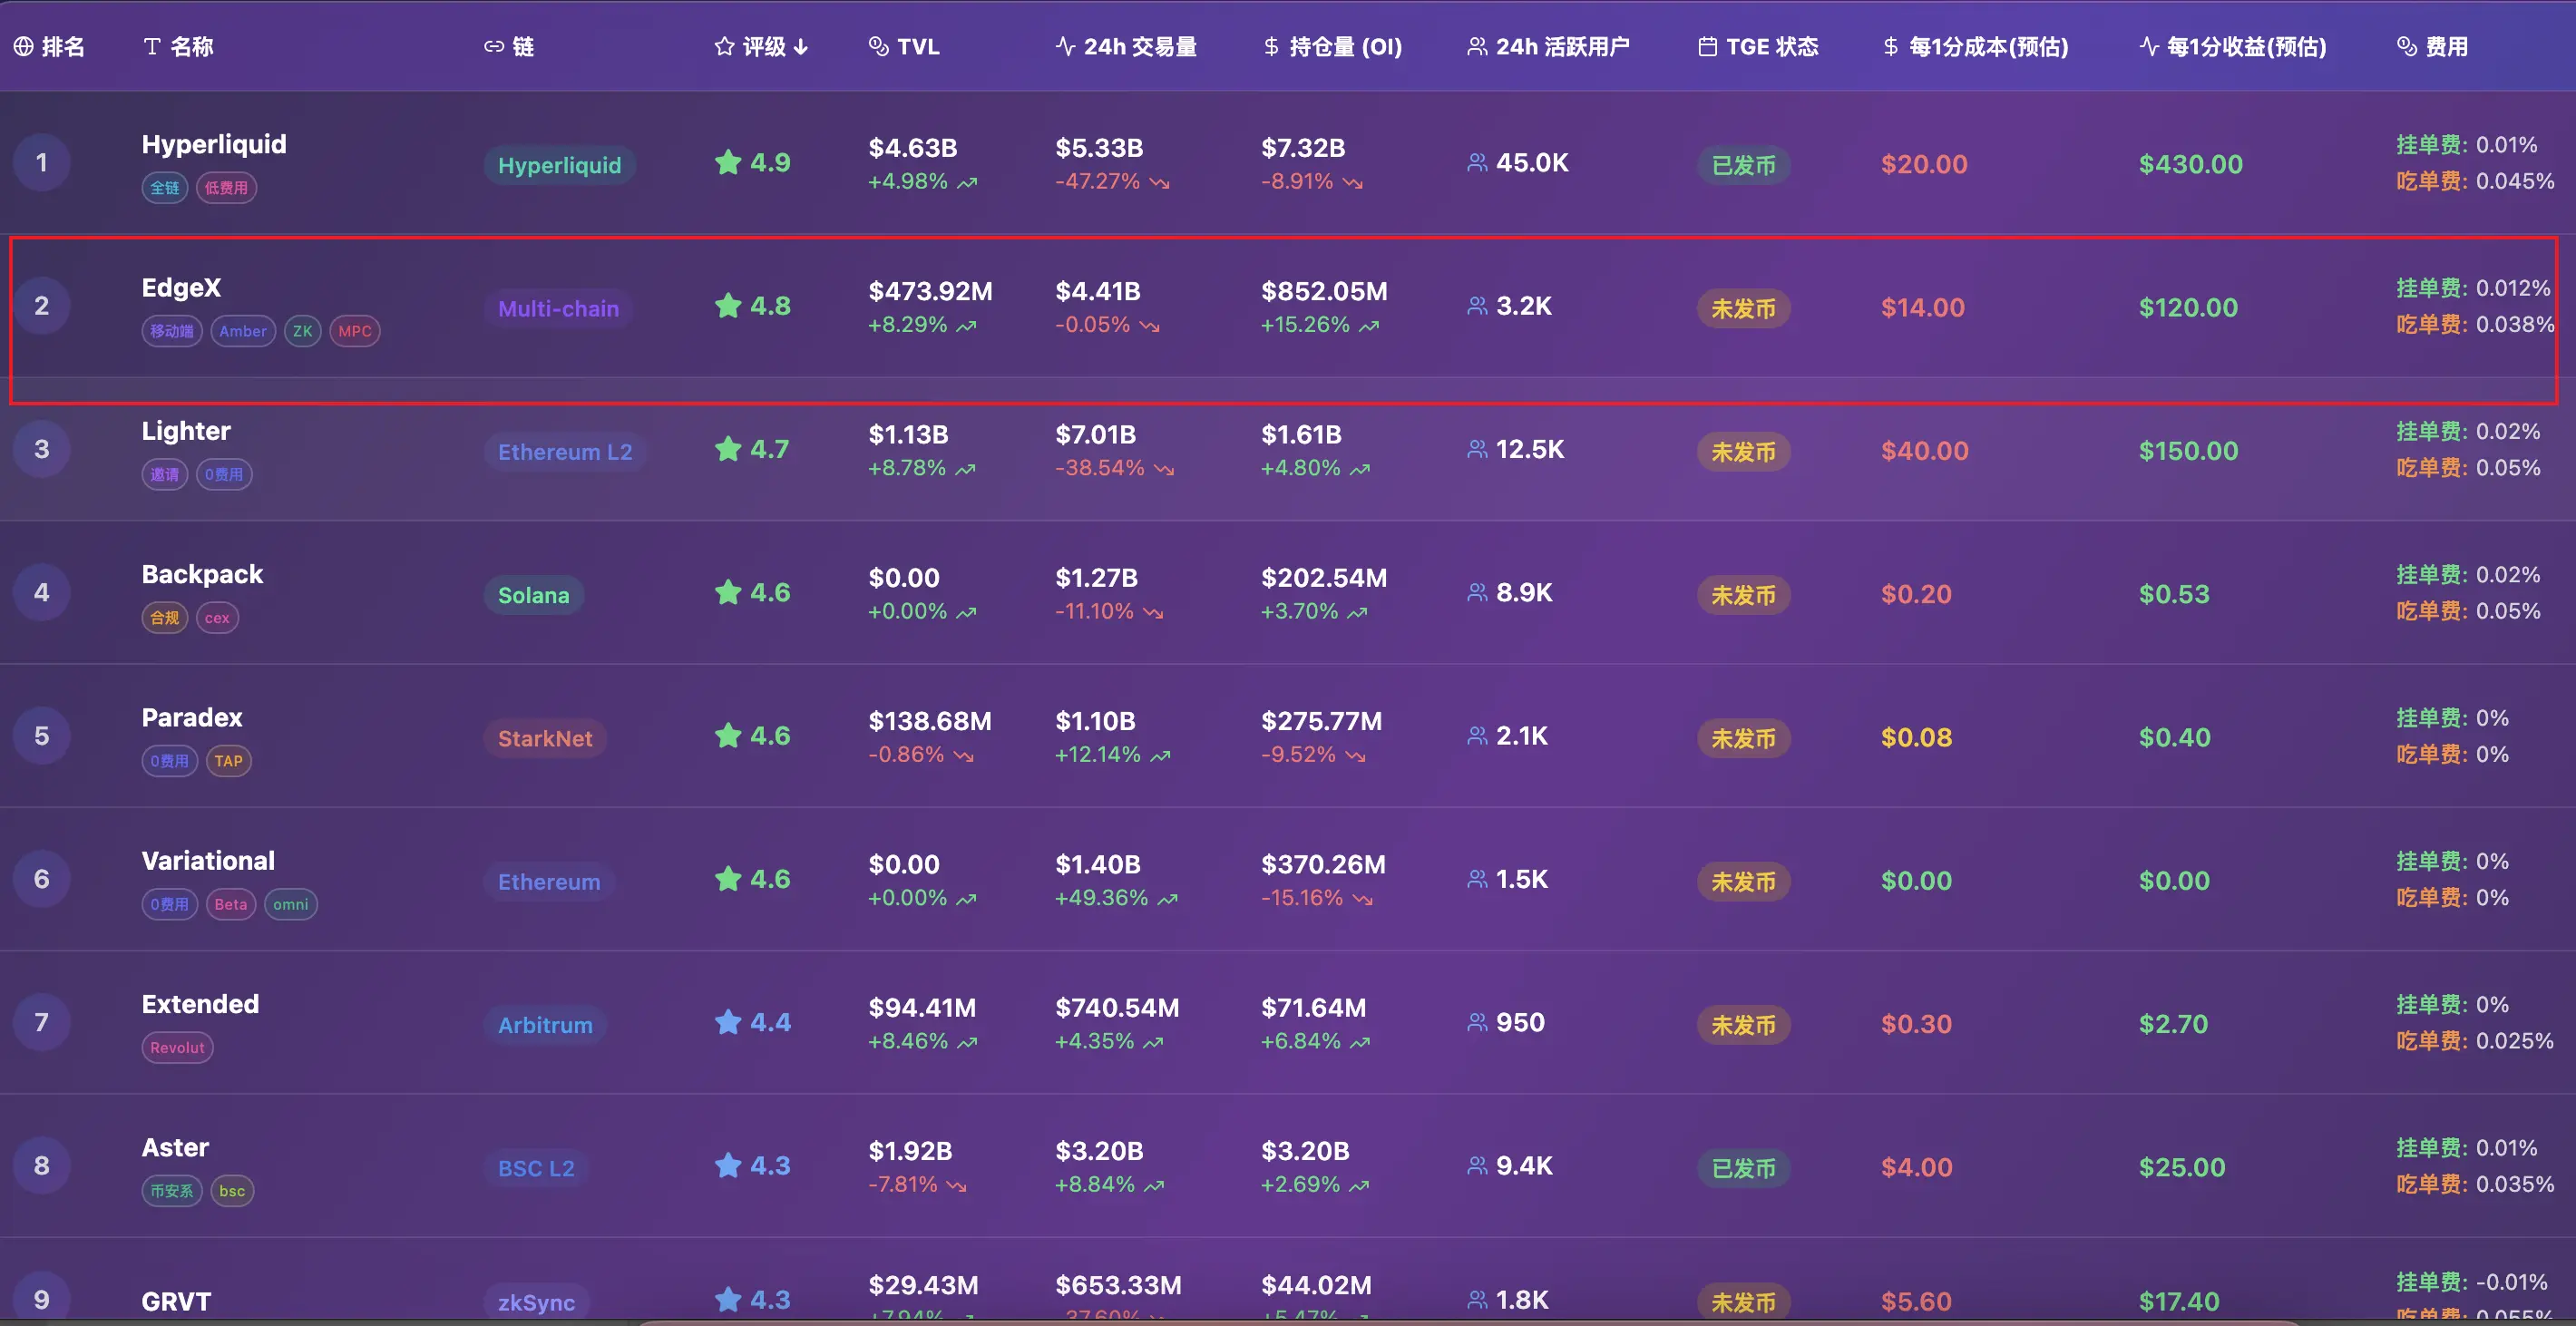
Task: Click the link chain icon in the chain header
Action: coord(494,47)
